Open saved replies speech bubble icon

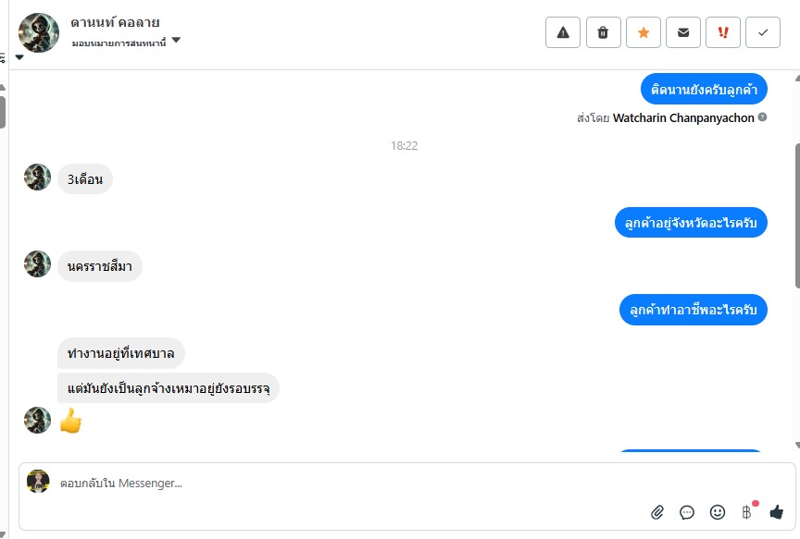pos(687,512)
